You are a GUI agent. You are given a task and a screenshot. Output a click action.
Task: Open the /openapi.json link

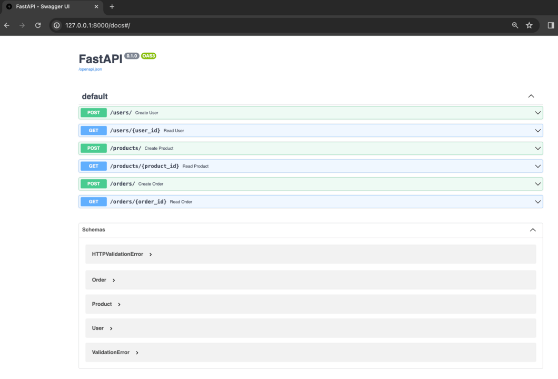tap(90, 69)
